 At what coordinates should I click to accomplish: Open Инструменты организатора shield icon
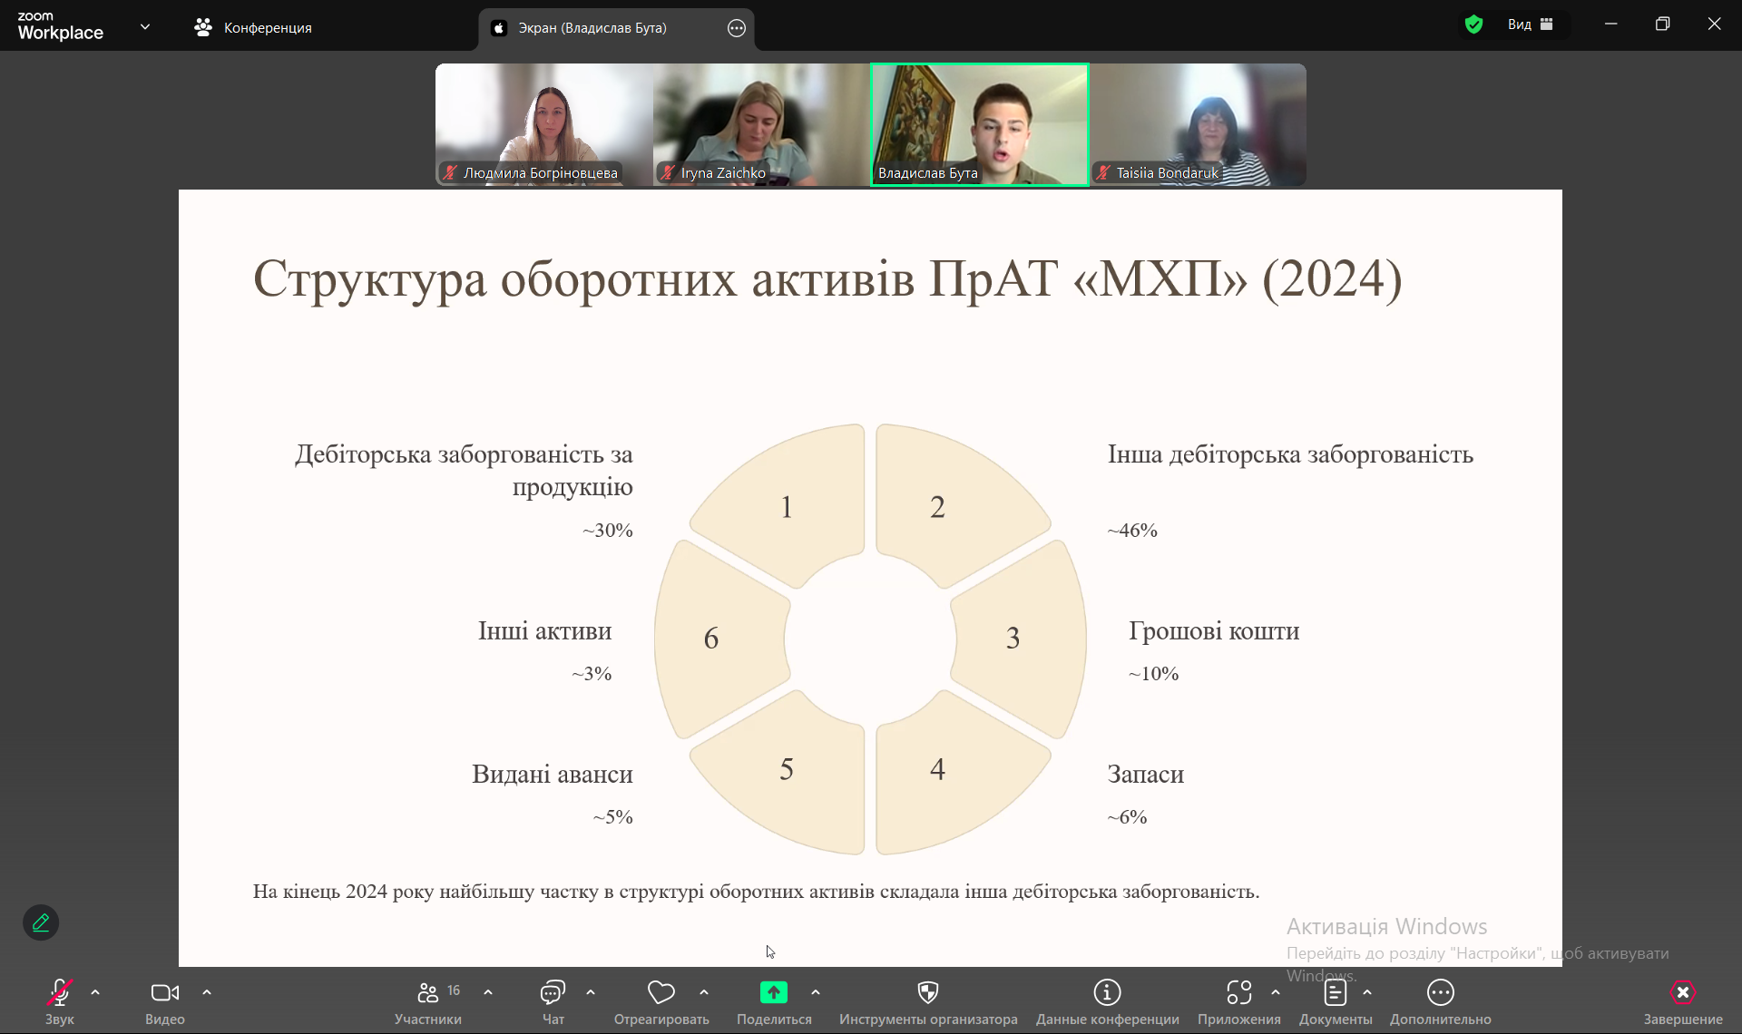point(927,993)
